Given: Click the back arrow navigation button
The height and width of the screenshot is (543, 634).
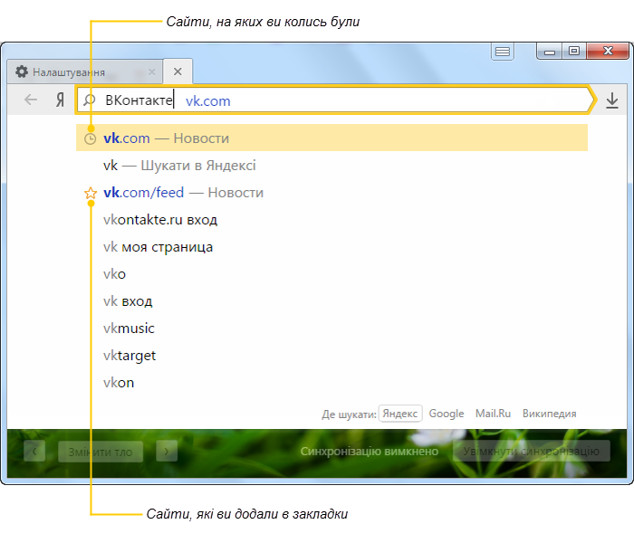Looking at the screenshot, I should 31,100.
